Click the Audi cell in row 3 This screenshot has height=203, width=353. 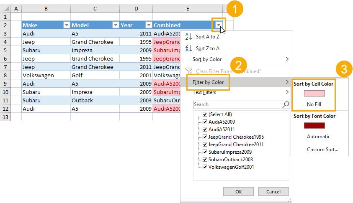point(46,33)
